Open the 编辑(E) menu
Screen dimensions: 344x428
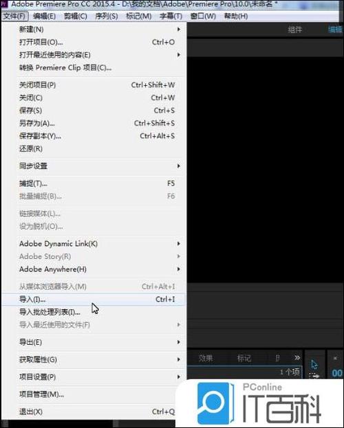[x=44, y=16]
